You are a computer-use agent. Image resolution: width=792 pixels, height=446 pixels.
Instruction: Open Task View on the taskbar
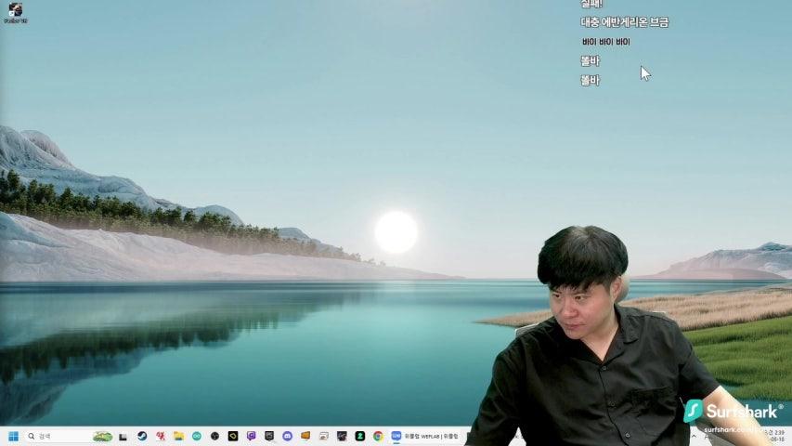pos(123,437)
